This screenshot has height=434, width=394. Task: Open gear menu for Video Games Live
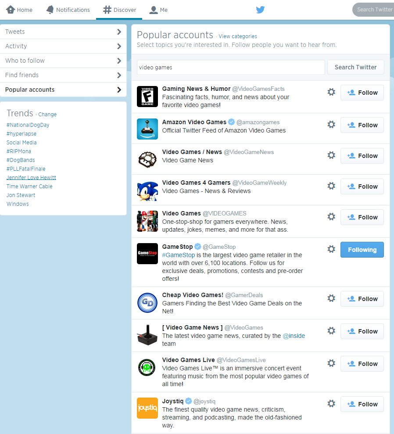point(331,363)
